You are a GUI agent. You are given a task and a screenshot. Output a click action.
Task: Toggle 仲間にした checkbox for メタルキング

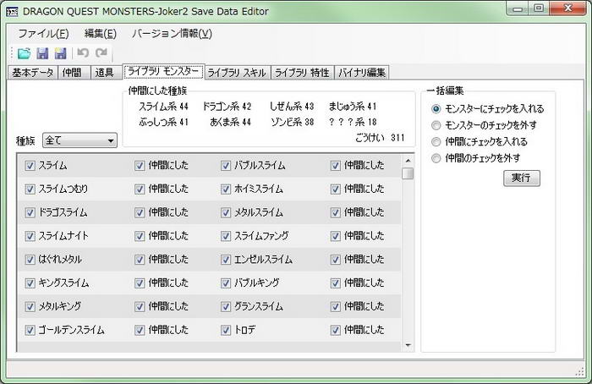(140, 306)
